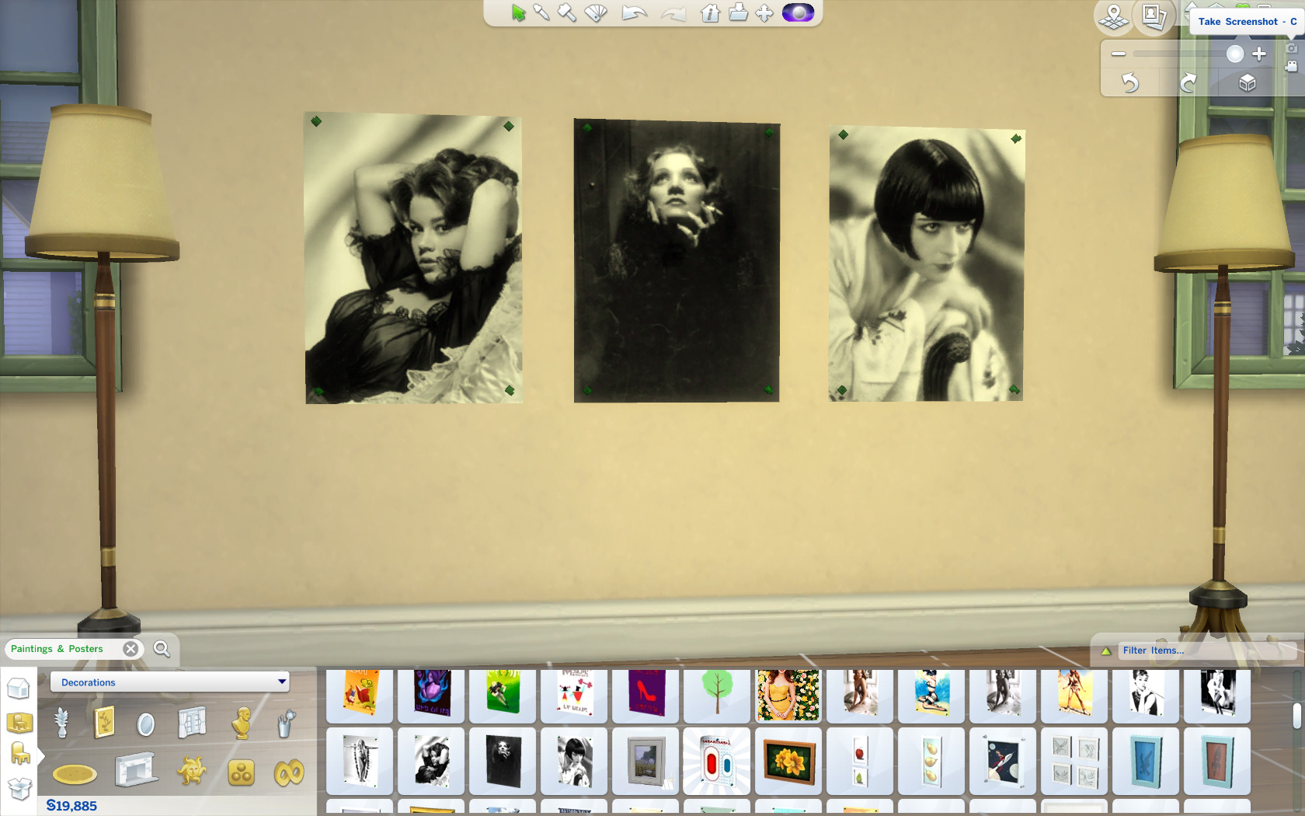Image resolution: width=1305 pixels, height=816 pixels.
Task: Click the catalog vertical scrollbar
Action: pyautogui.click(x=1296, y=715)
